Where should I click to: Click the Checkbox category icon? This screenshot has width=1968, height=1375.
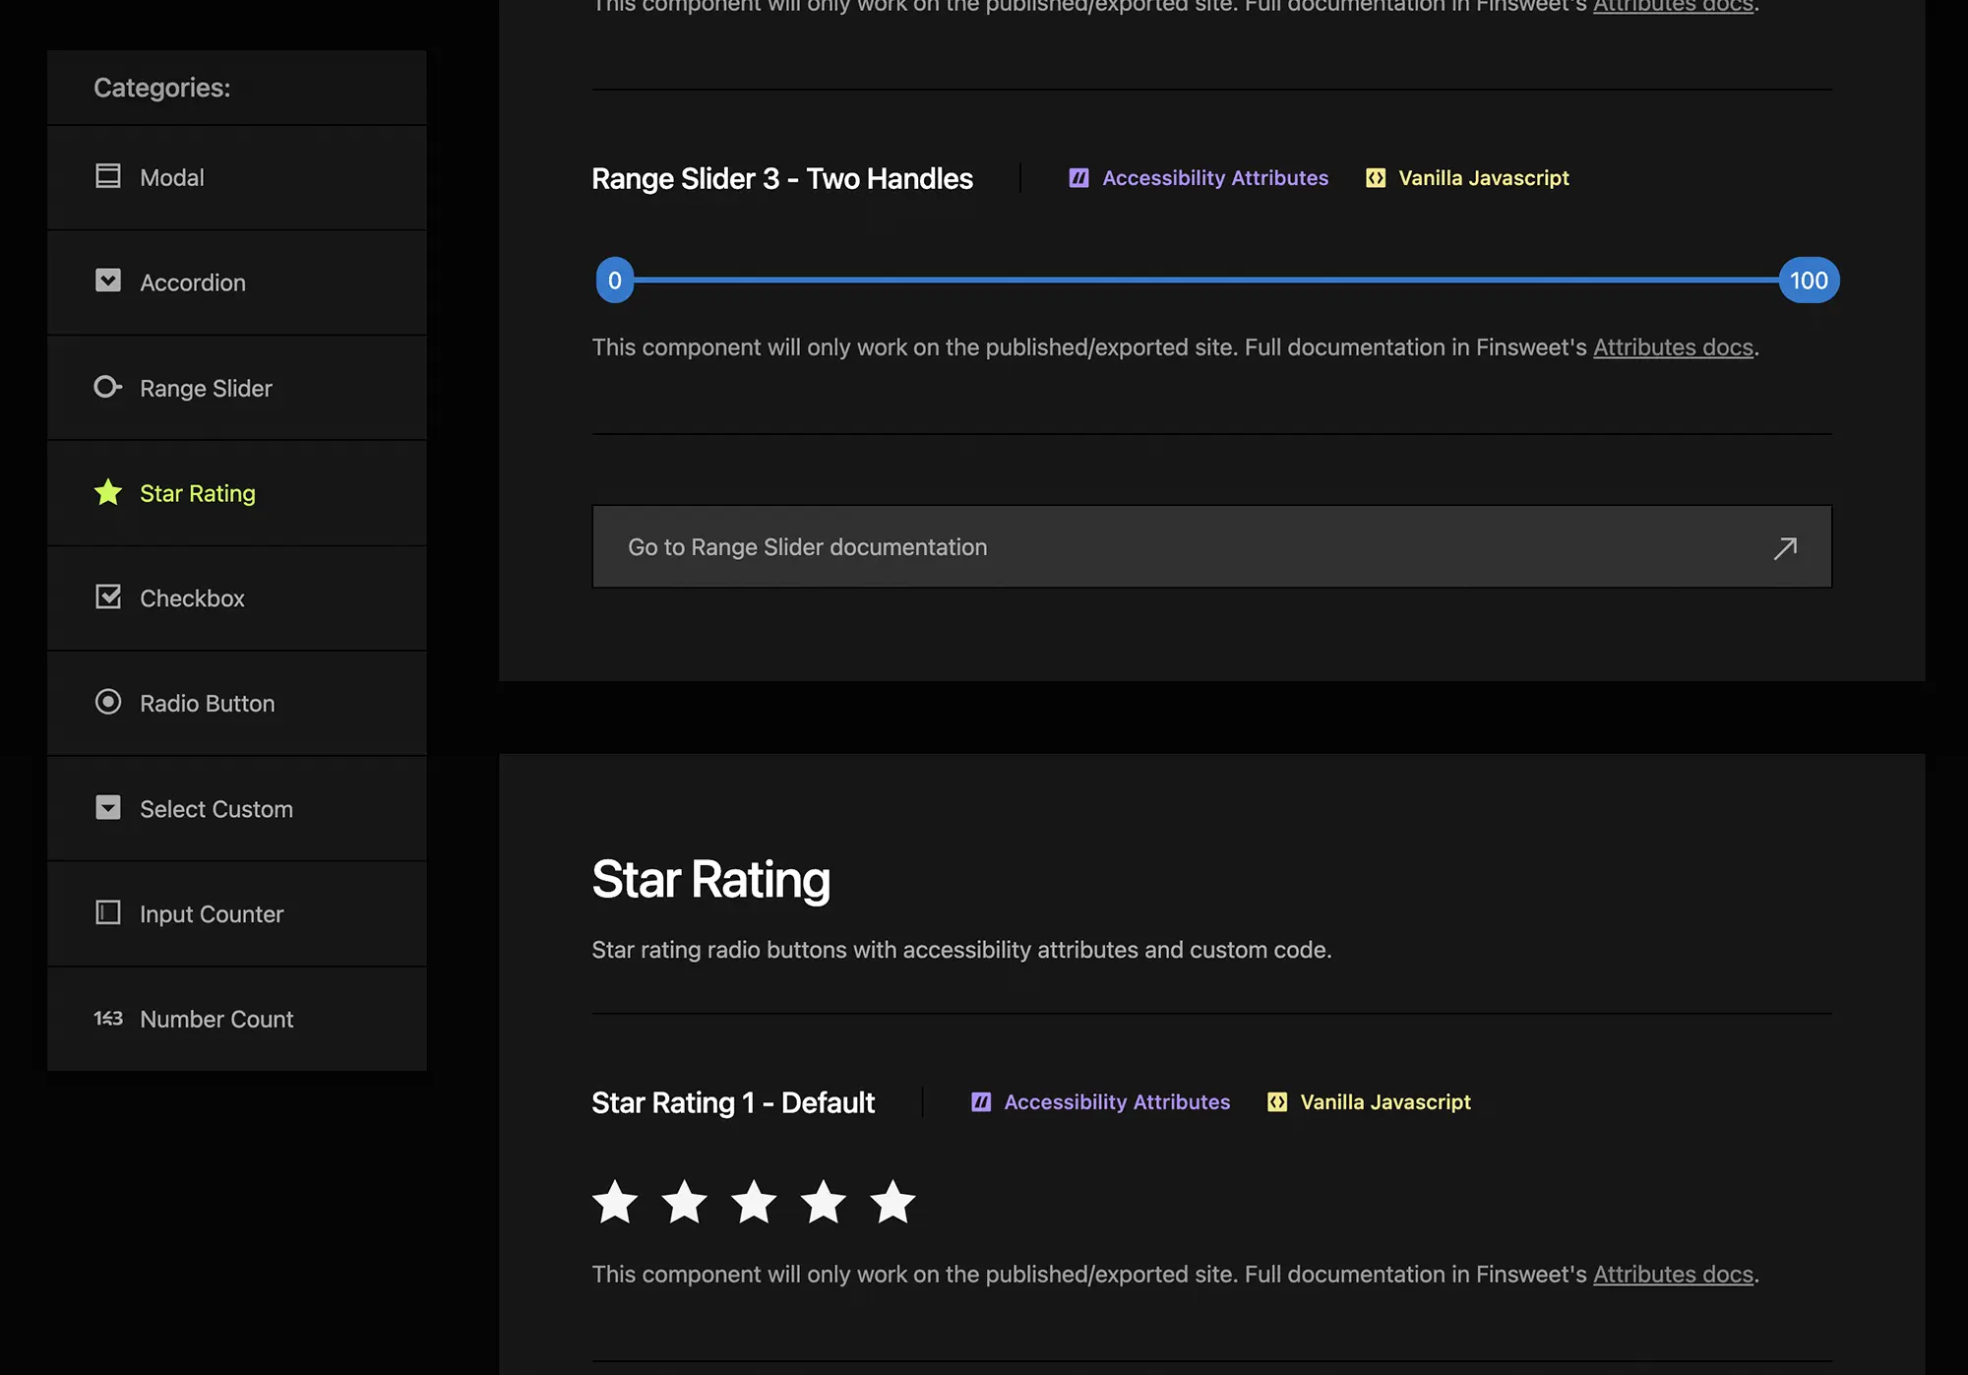coord(107,597)
